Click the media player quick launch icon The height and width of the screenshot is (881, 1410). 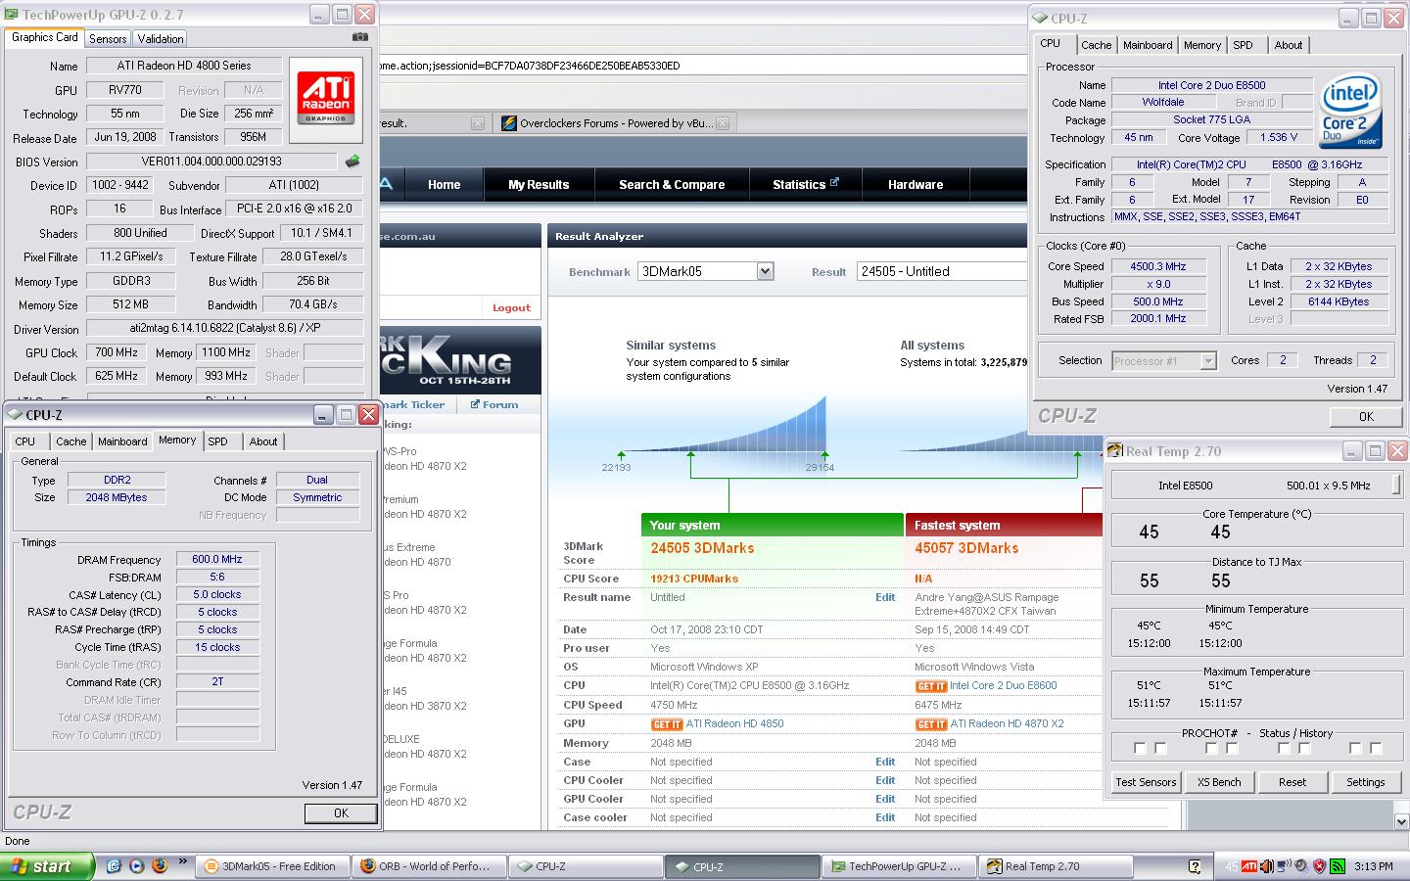[x=136, y=865]
